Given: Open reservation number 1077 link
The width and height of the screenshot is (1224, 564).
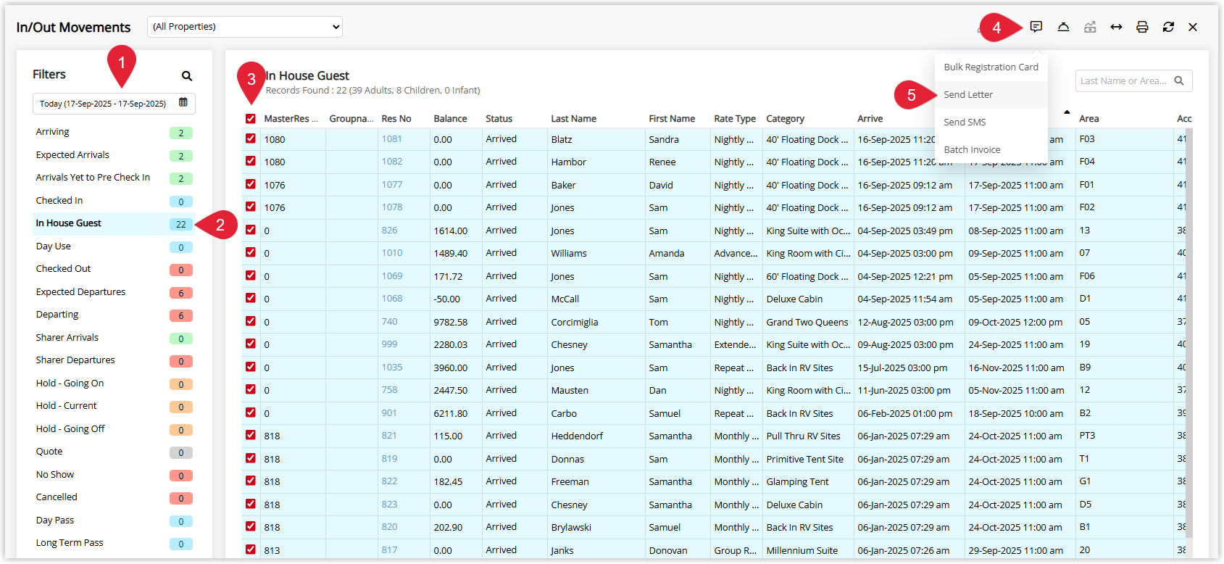Looking at the screenshot, I should pyautogui.click(x=391, y=184).
